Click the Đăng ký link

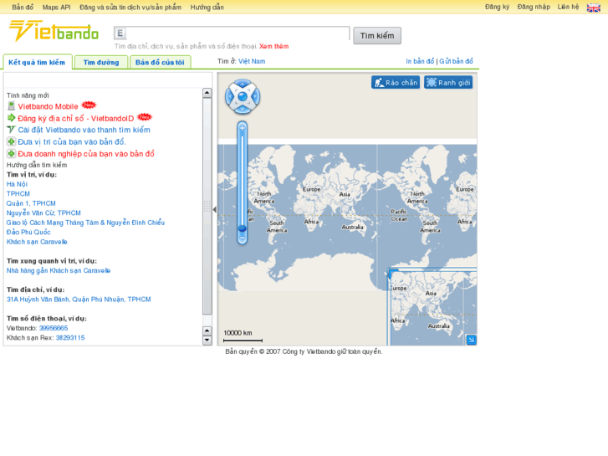(x=497, y=7)
